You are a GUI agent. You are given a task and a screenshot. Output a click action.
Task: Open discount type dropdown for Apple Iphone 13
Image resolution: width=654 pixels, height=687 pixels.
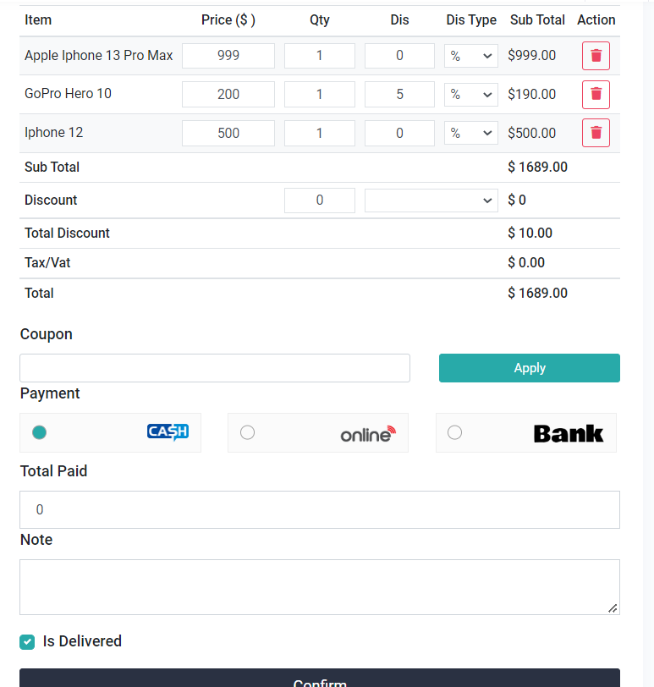[x=471, y=56]
